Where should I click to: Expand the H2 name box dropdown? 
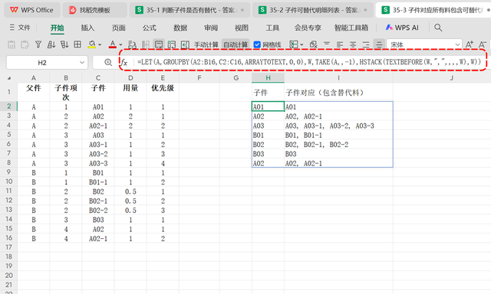(82, 63)
